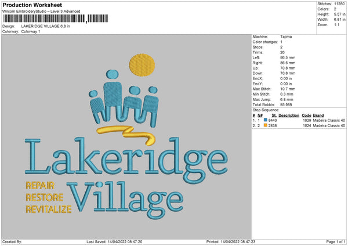Image resolution: width=348 pixels, height=246 pixels.
Task: Click the EndY value 0.00 in
Action: coord(286,84)
